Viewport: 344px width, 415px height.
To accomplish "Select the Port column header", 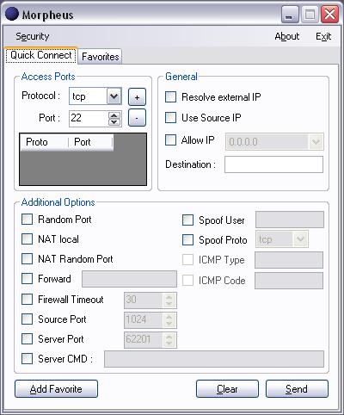I will point(91,142).
